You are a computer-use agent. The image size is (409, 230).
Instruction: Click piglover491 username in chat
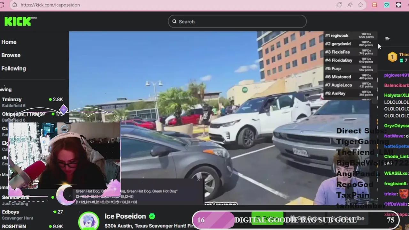(396, 75)
